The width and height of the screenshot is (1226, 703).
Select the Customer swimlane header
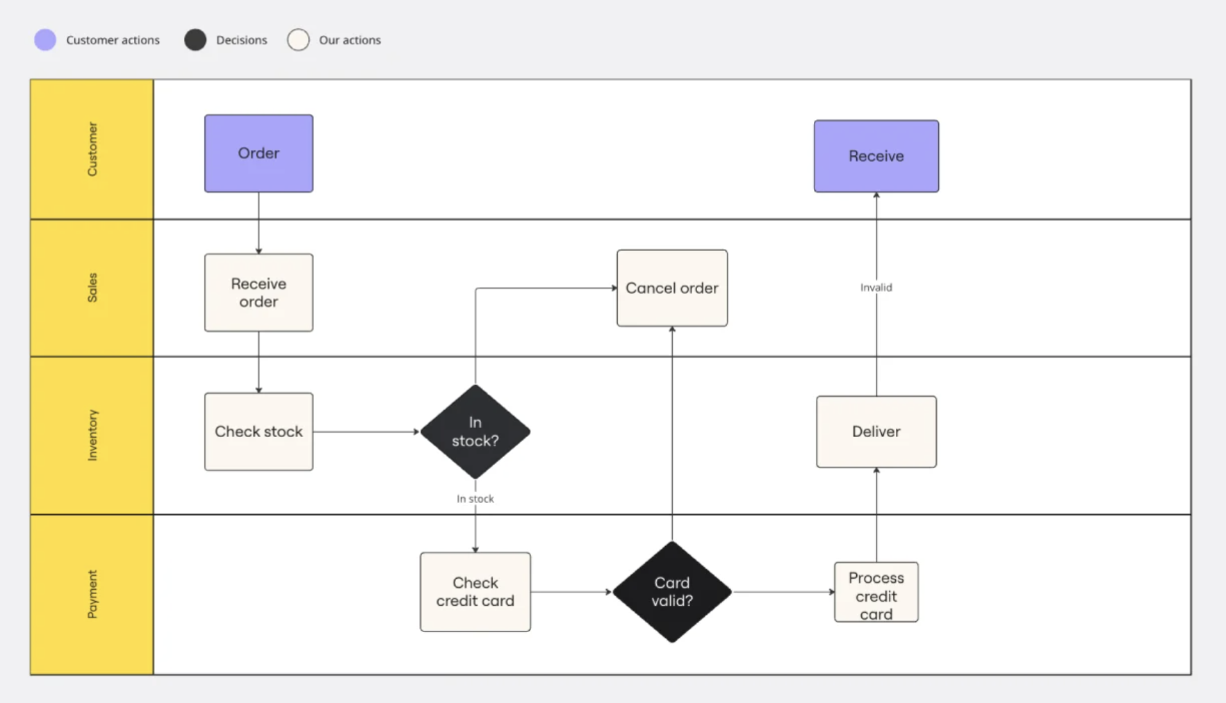point(92,149)
